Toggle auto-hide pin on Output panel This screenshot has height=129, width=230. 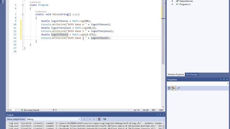pyautogui.click(x=160, y=115)
